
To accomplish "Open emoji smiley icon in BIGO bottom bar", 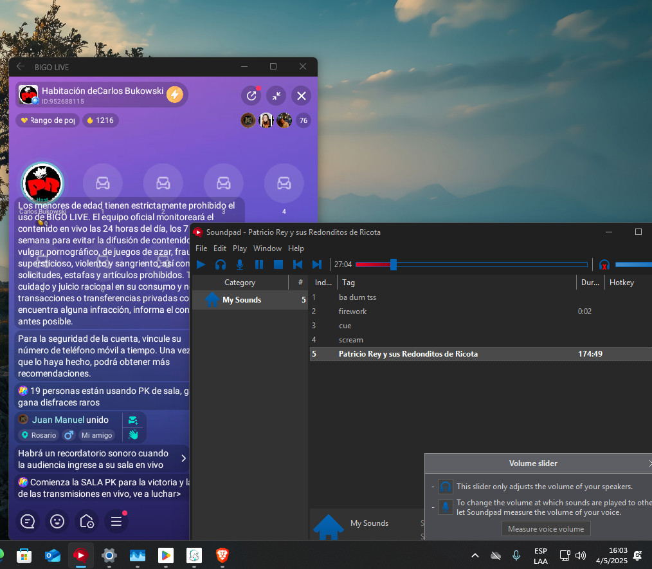I will point(57,521).
